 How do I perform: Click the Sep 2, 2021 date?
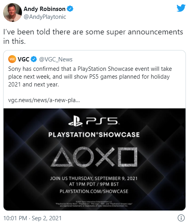tap(46, 218)
